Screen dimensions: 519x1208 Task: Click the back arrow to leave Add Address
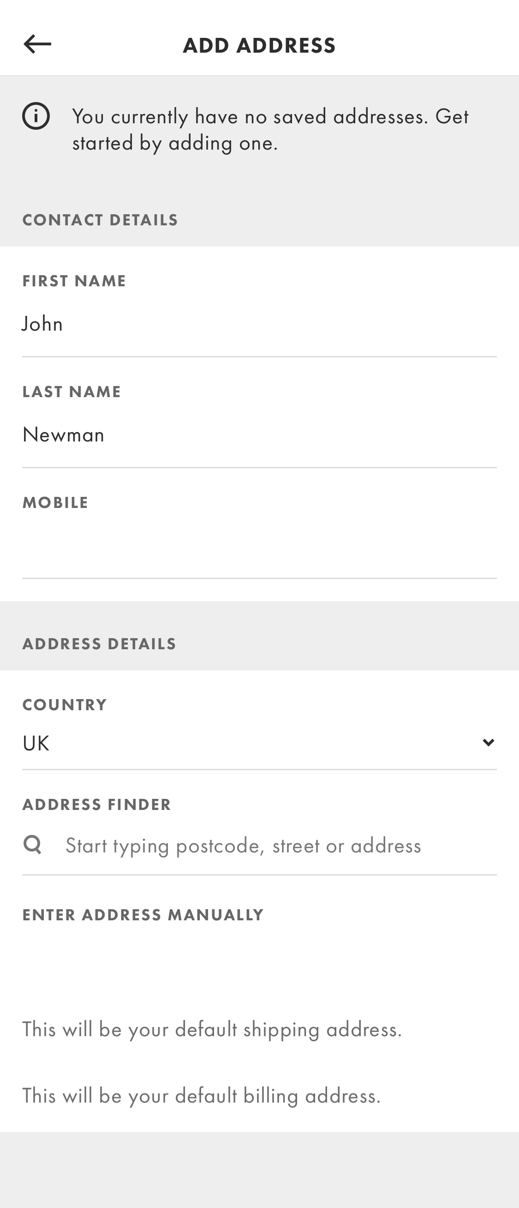coord(37,44)
